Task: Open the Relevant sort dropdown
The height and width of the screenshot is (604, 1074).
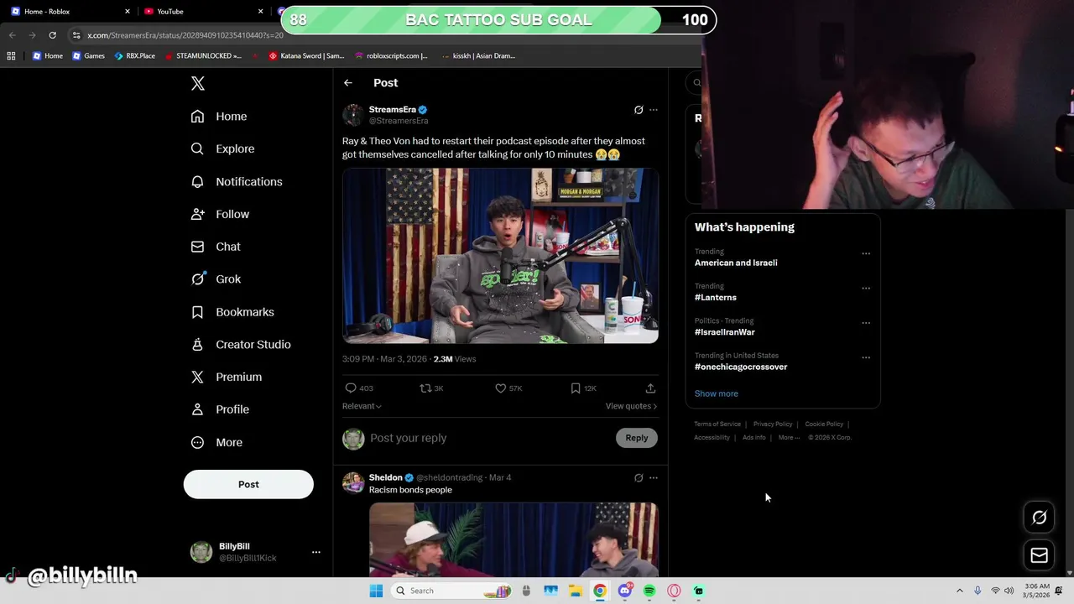Action: click(362, 406)
